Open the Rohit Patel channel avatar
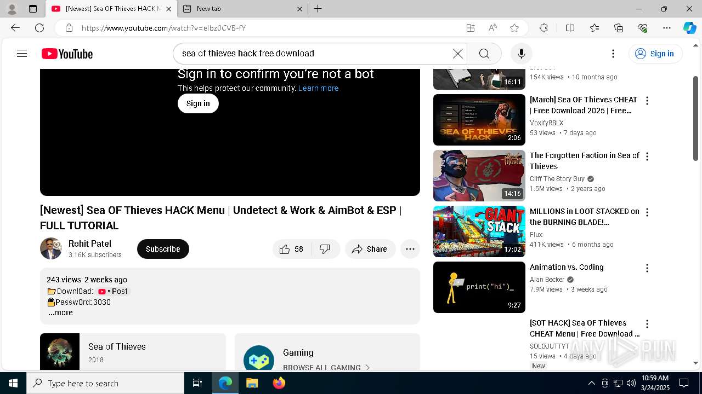702x394 pixels. 51,248
